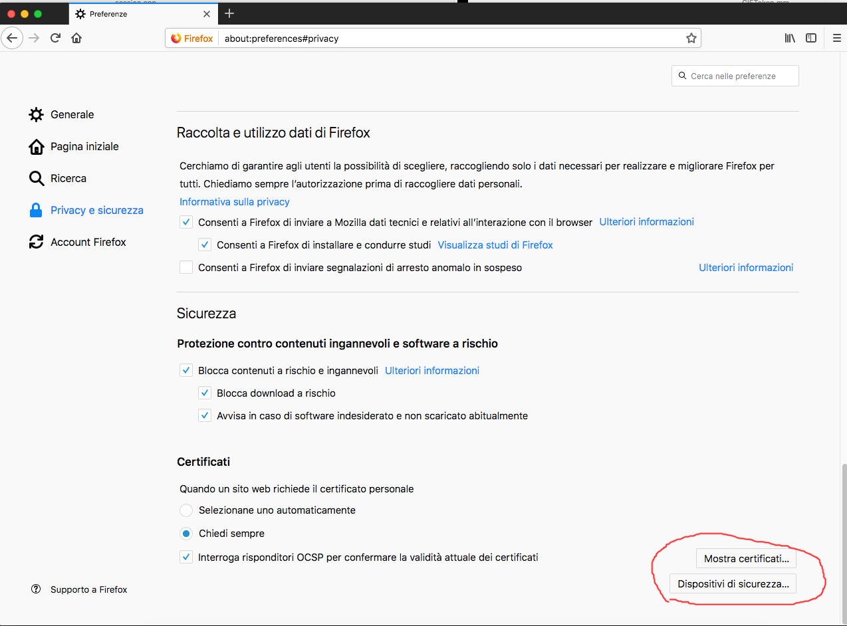Viewport: 847px width, 626px height.
Task: Open the Pagina iniziale category
Action: (x=73, y=146)
